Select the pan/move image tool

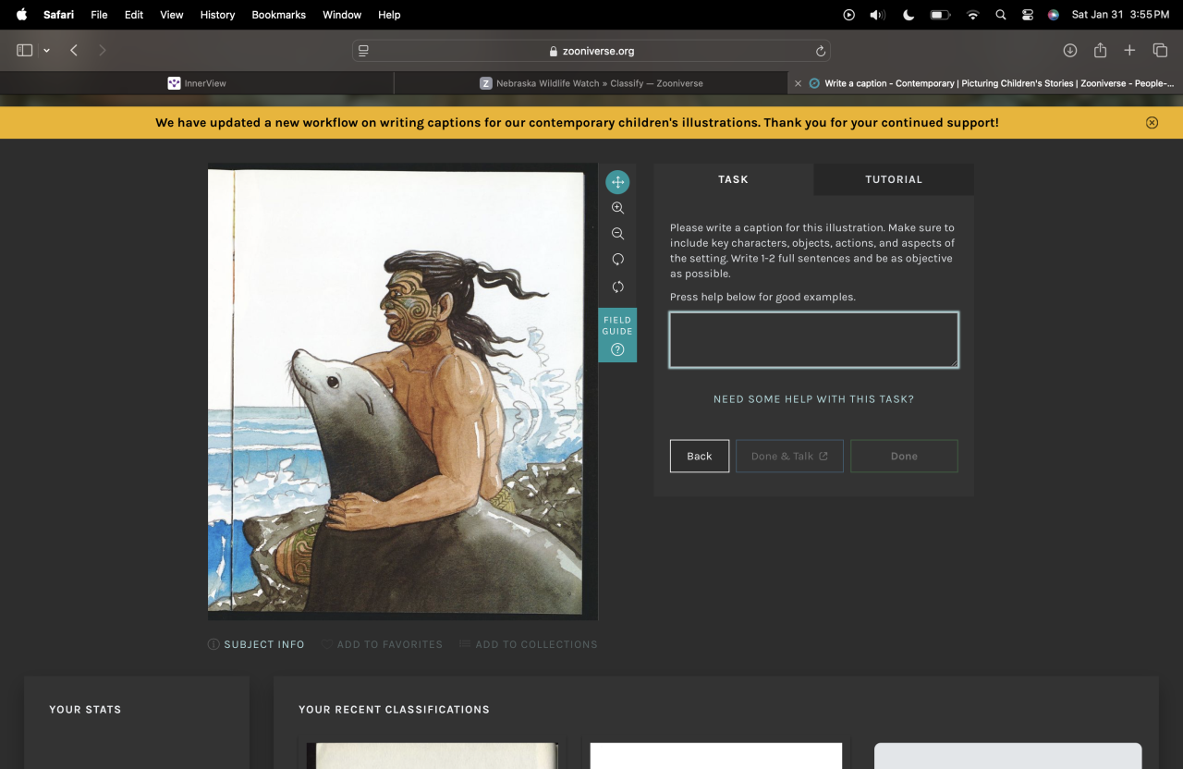617,182
